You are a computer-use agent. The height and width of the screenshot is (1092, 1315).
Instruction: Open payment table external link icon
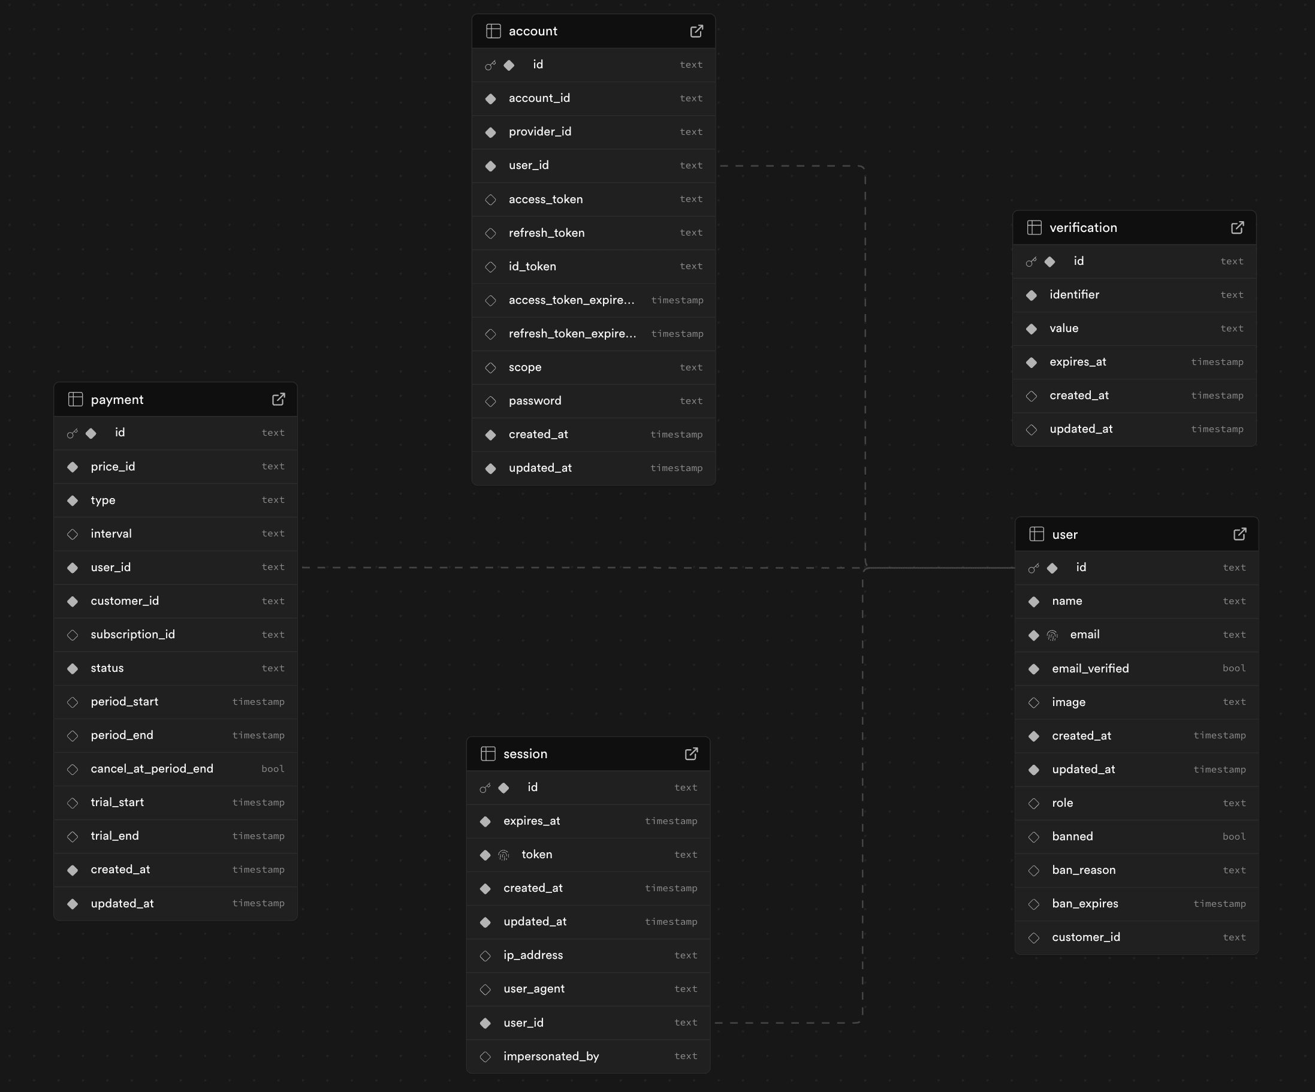point(279,400)
